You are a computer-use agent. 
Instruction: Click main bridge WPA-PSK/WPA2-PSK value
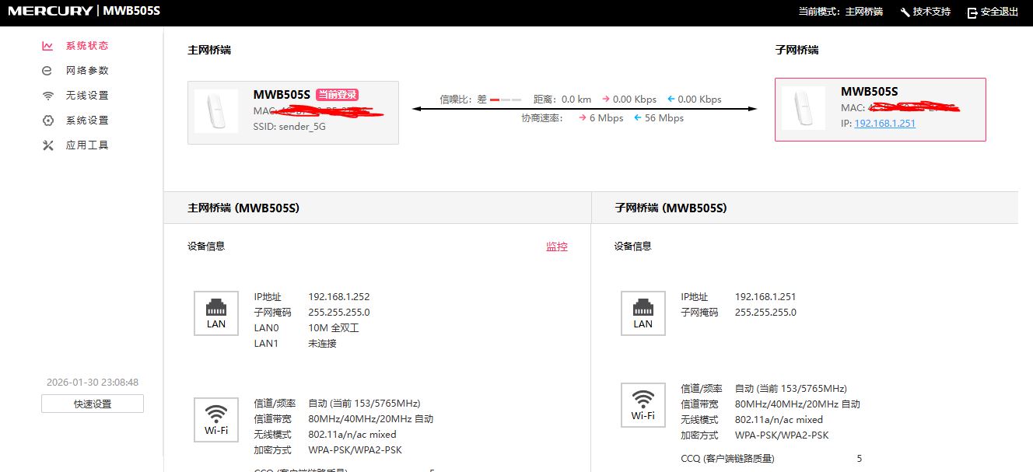(355, 450)
